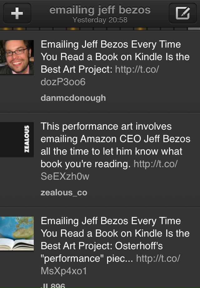The height and width of the screenshot is (288, 200).
Task: Tap the globe and book avatar
Action: [x=17, y=234]
